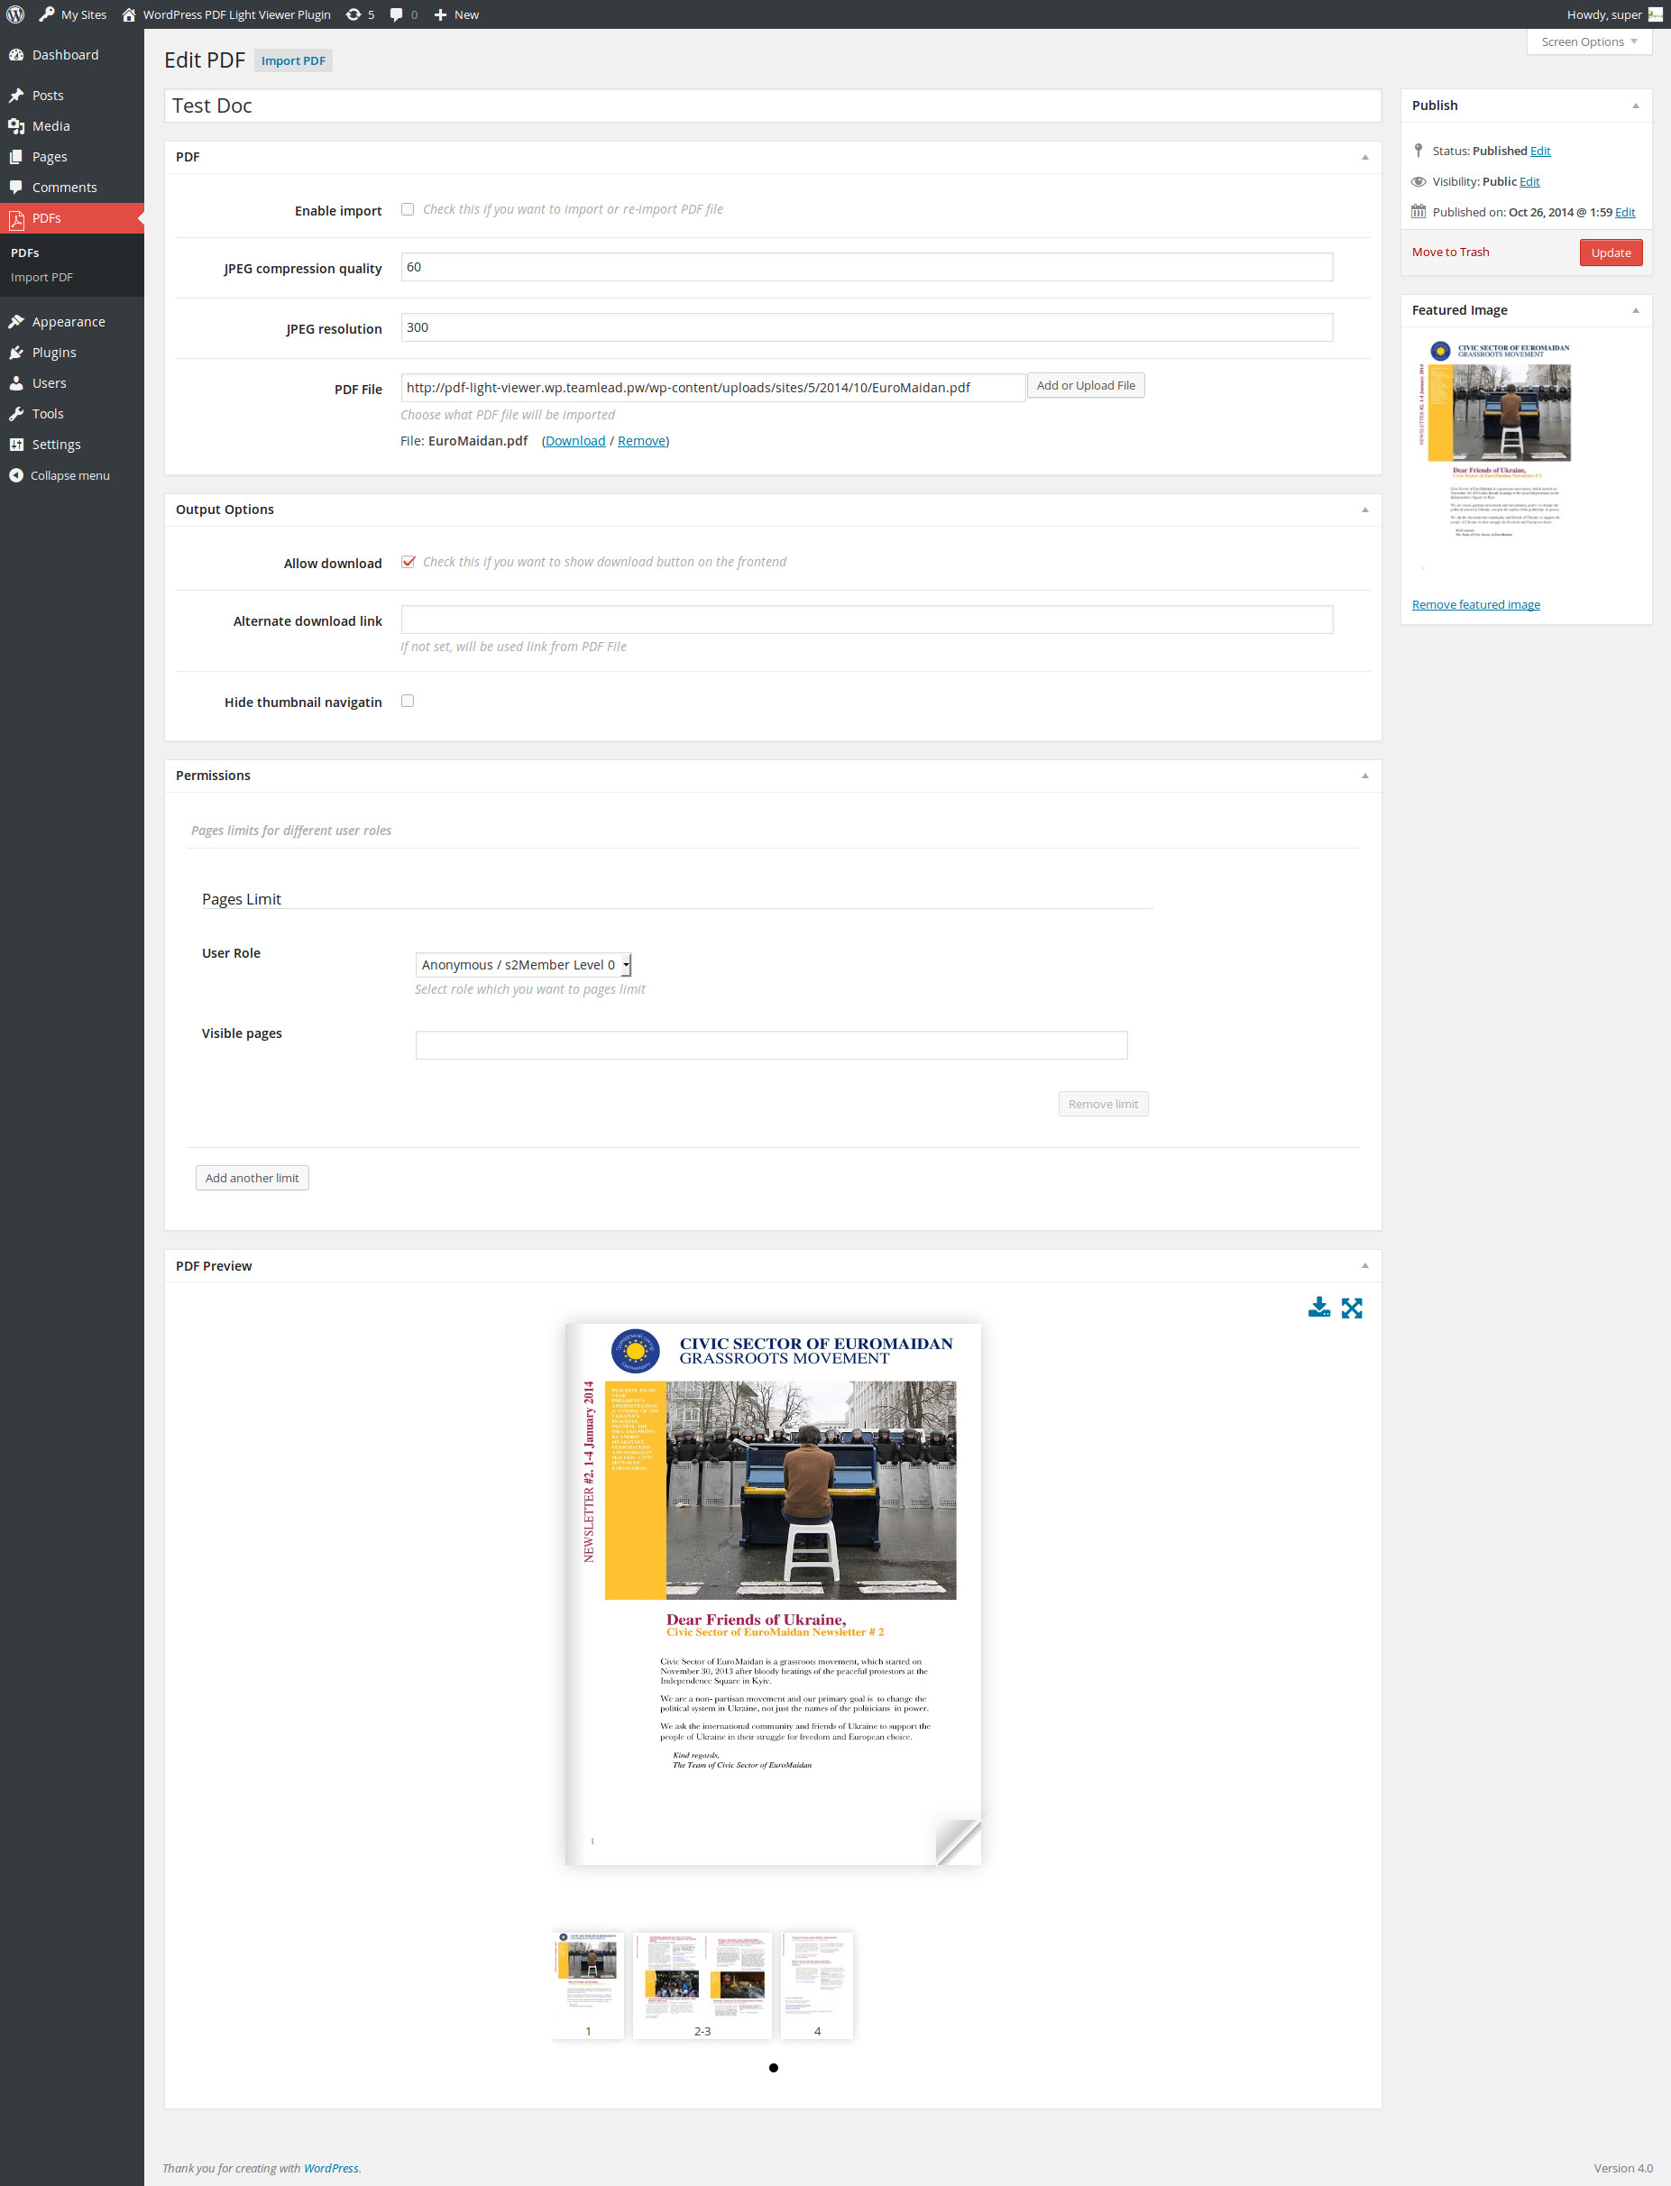Open the PDFs submenu item
Image resolution: width=1671 pixels, height=2186 pixels.
[25, 253]
